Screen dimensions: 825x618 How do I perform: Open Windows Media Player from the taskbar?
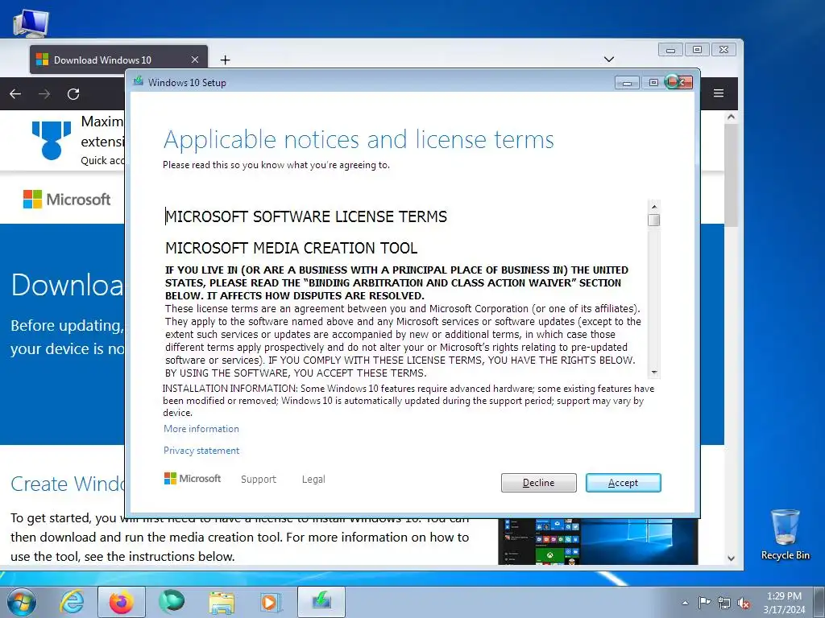click(271, 602)
